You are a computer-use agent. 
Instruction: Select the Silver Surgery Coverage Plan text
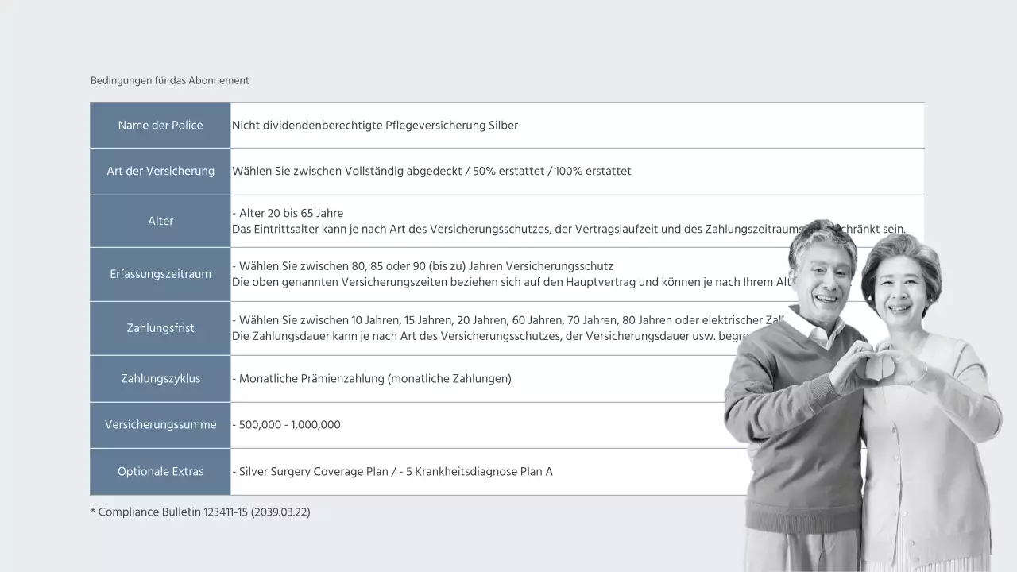(x=314, y=471)
